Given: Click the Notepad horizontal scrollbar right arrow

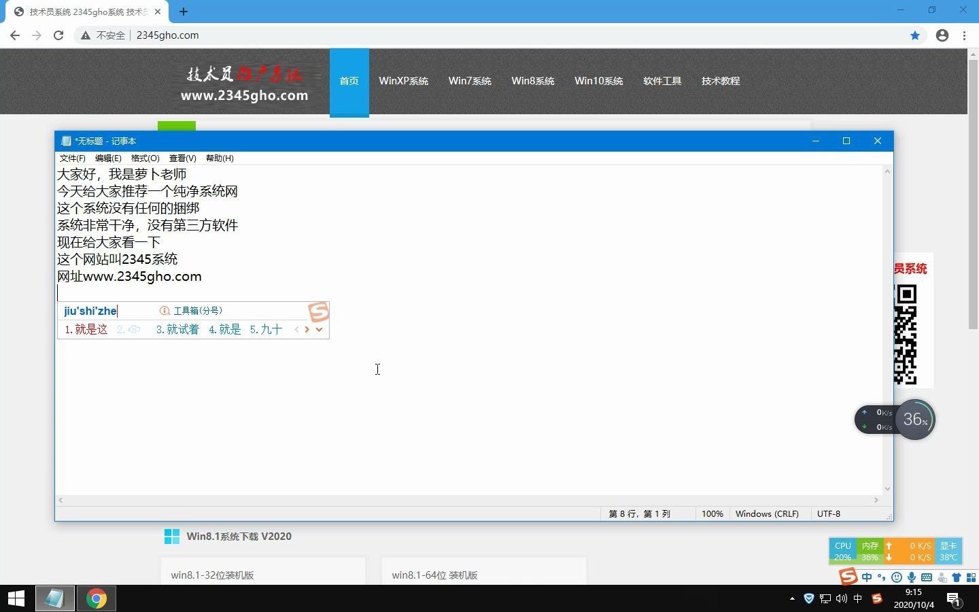Looking at the screenshot, I should 876,500.
